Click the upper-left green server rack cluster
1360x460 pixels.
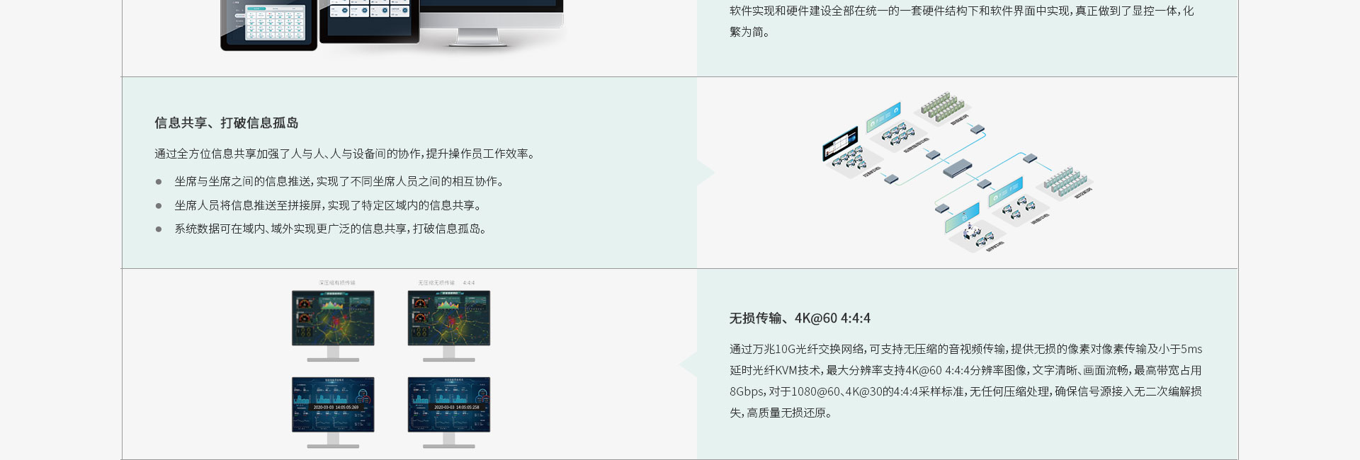click(940, 107)
